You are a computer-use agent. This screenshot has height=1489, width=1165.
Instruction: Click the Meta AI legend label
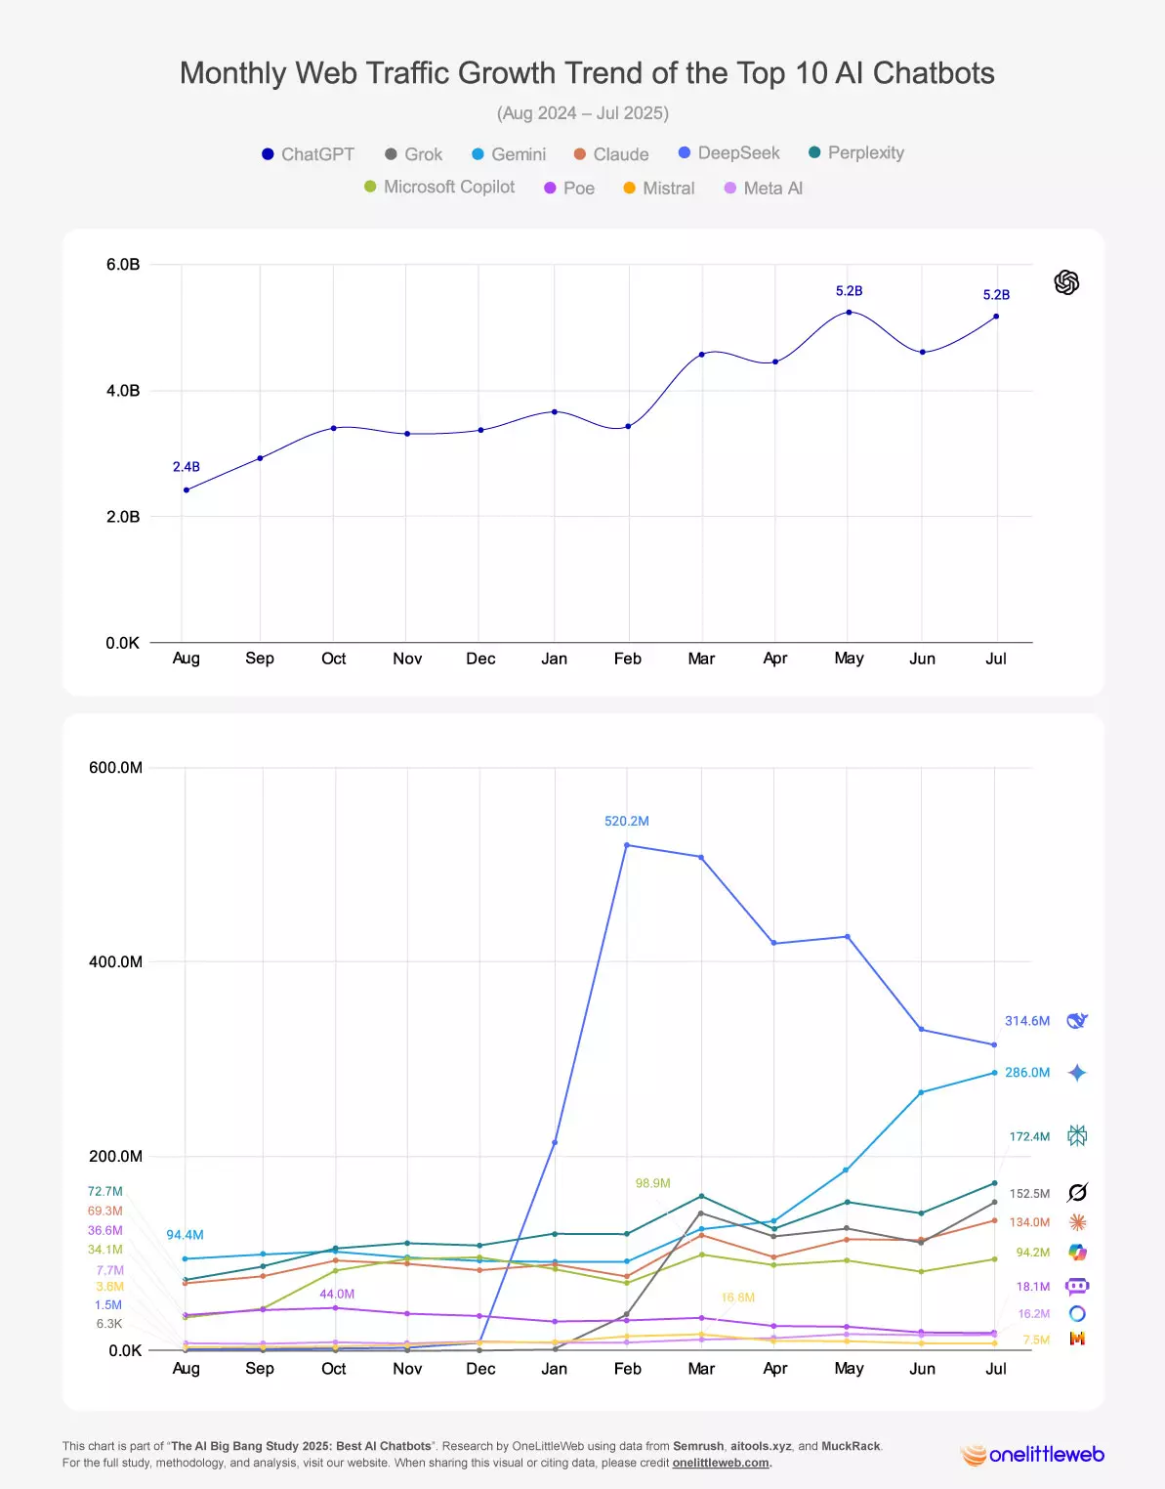tap(773, 188)
